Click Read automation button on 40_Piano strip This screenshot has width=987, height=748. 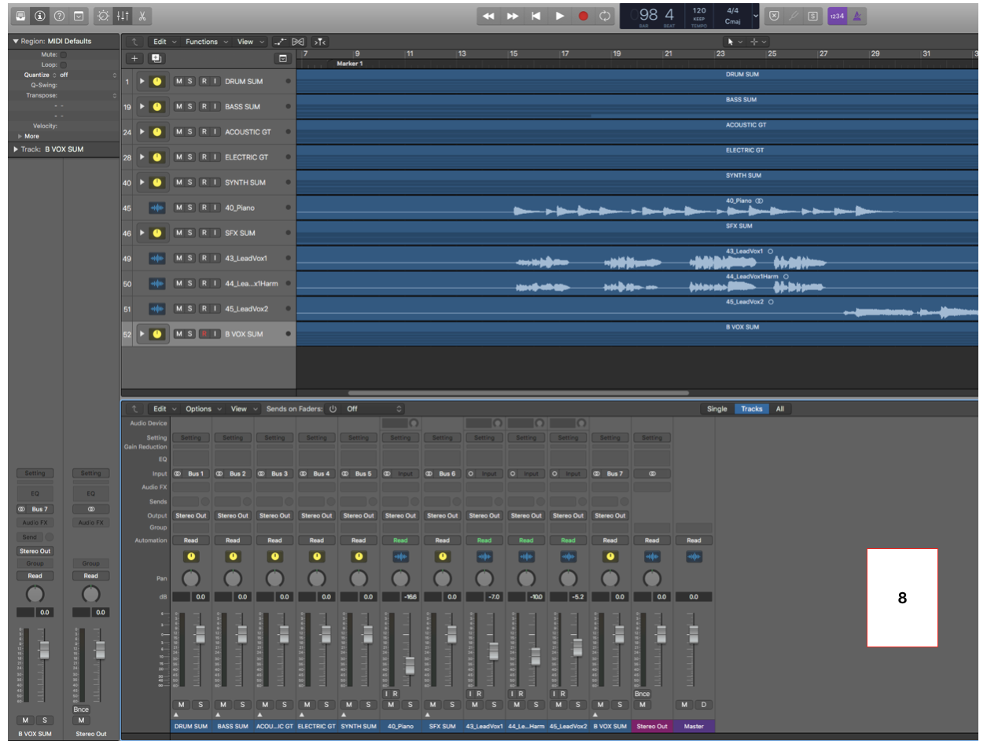click(400, 540)
